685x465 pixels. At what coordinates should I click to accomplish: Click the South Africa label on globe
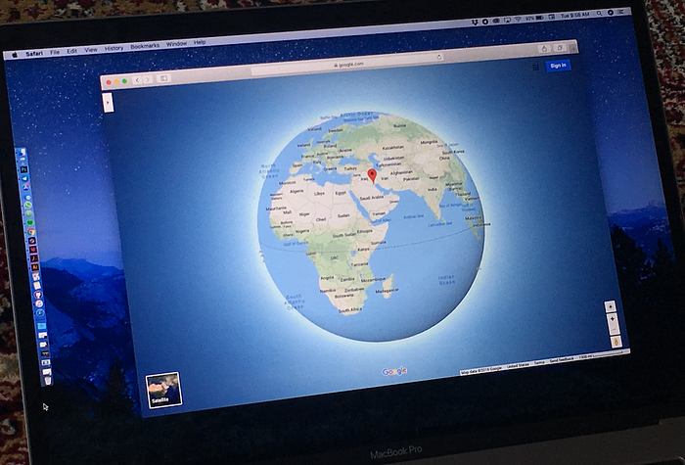click(x=350, y=310)
